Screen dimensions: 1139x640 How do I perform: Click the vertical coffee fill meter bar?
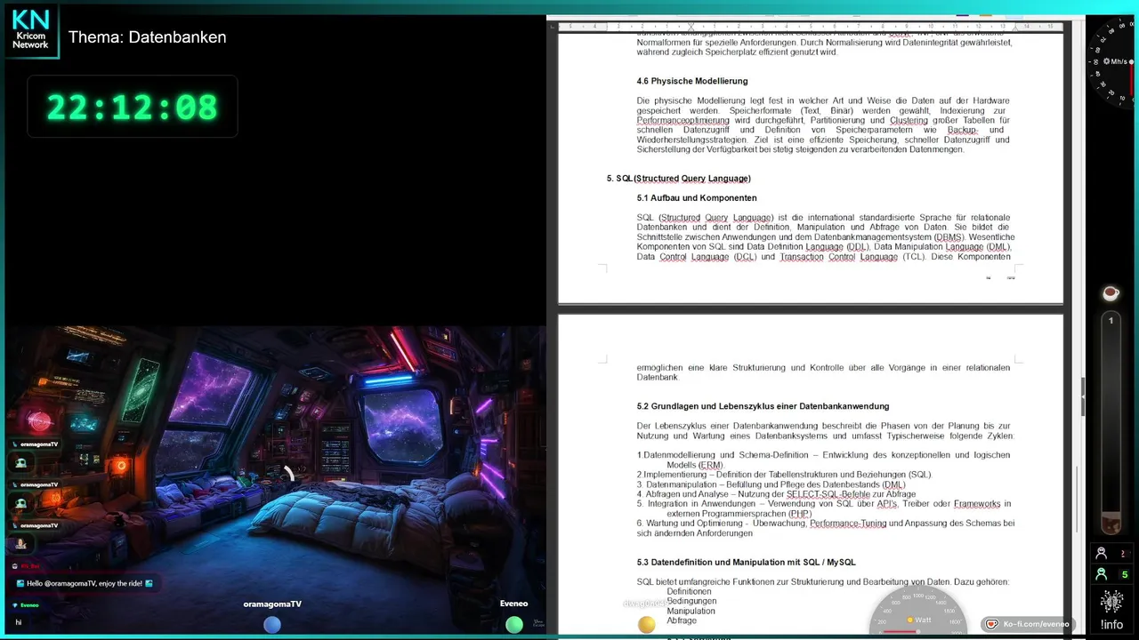click(x=1111, y=423)
